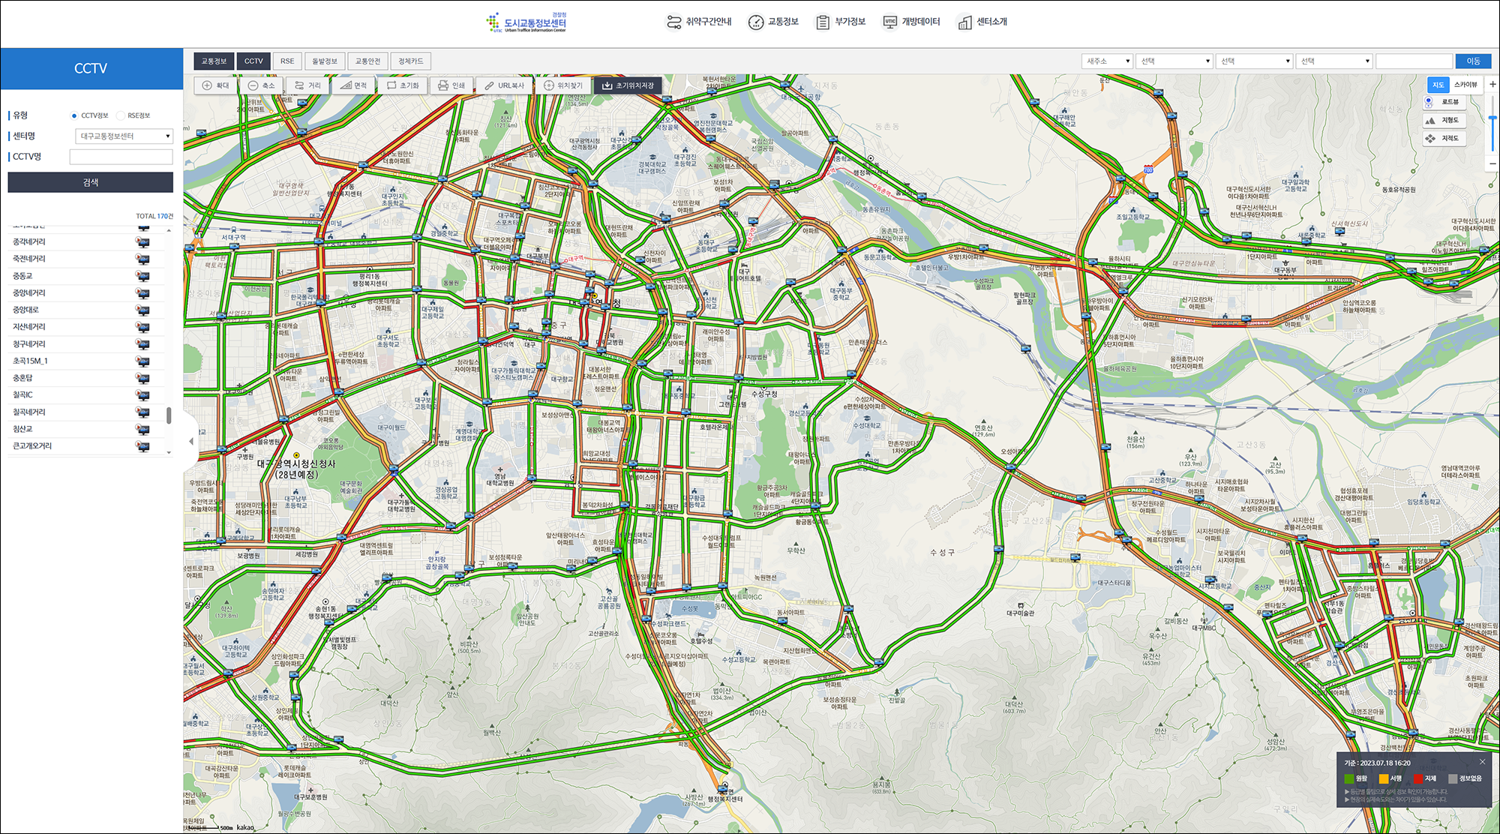Open the 위치찾기 location finder
The image size is (1500, 834).
coord(562,85)
